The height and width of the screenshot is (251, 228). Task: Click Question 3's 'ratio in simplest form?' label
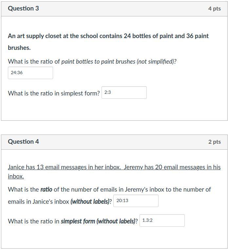[54, 93]
